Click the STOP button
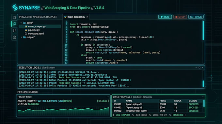 (180, 17)
